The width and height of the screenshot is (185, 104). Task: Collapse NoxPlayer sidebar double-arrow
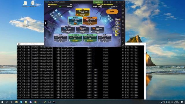[123, 2]
